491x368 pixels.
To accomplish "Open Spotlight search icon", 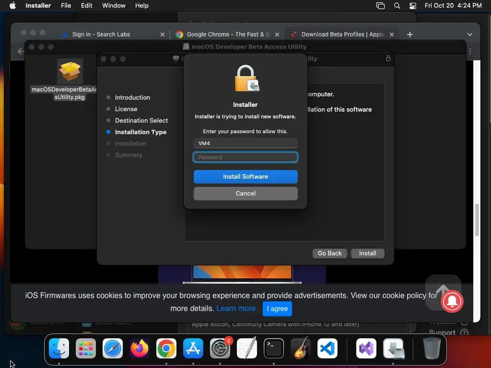I will click(397, 6).
